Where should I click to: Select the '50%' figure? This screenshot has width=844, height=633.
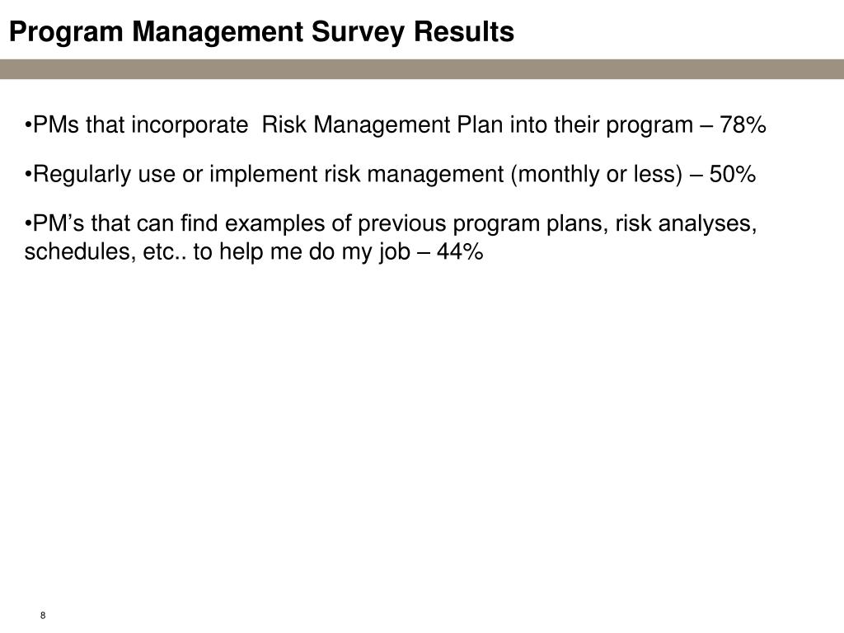(733, 174)
